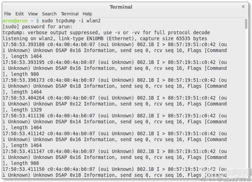Open the Search menu

pos(49,14)
